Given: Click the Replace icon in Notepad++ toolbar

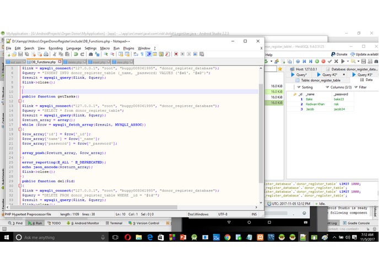Looking at the screenshot, I should pyautogui.click(x=97, y=54).
